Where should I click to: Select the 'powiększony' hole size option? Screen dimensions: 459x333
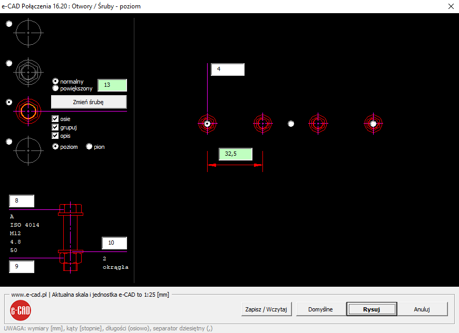click(55, 88)
